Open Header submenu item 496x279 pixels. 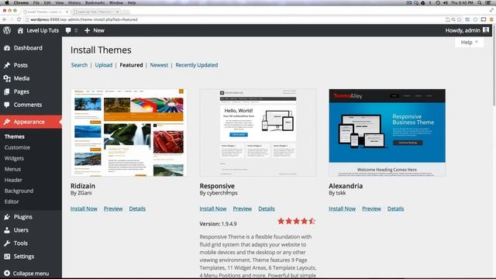(13, 180)
